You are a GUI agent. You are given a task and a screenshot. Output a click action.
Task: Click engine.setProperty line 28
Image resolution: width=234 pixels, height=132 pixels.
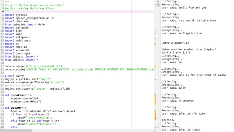point(37,89)
